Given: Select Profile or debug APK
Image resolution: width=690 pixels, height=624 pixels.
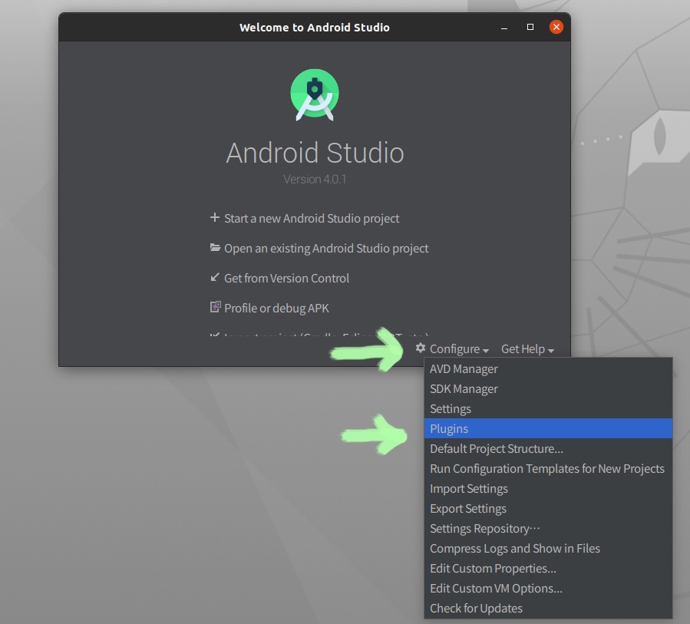Looking at the screenshot, I should pos(276,308).
